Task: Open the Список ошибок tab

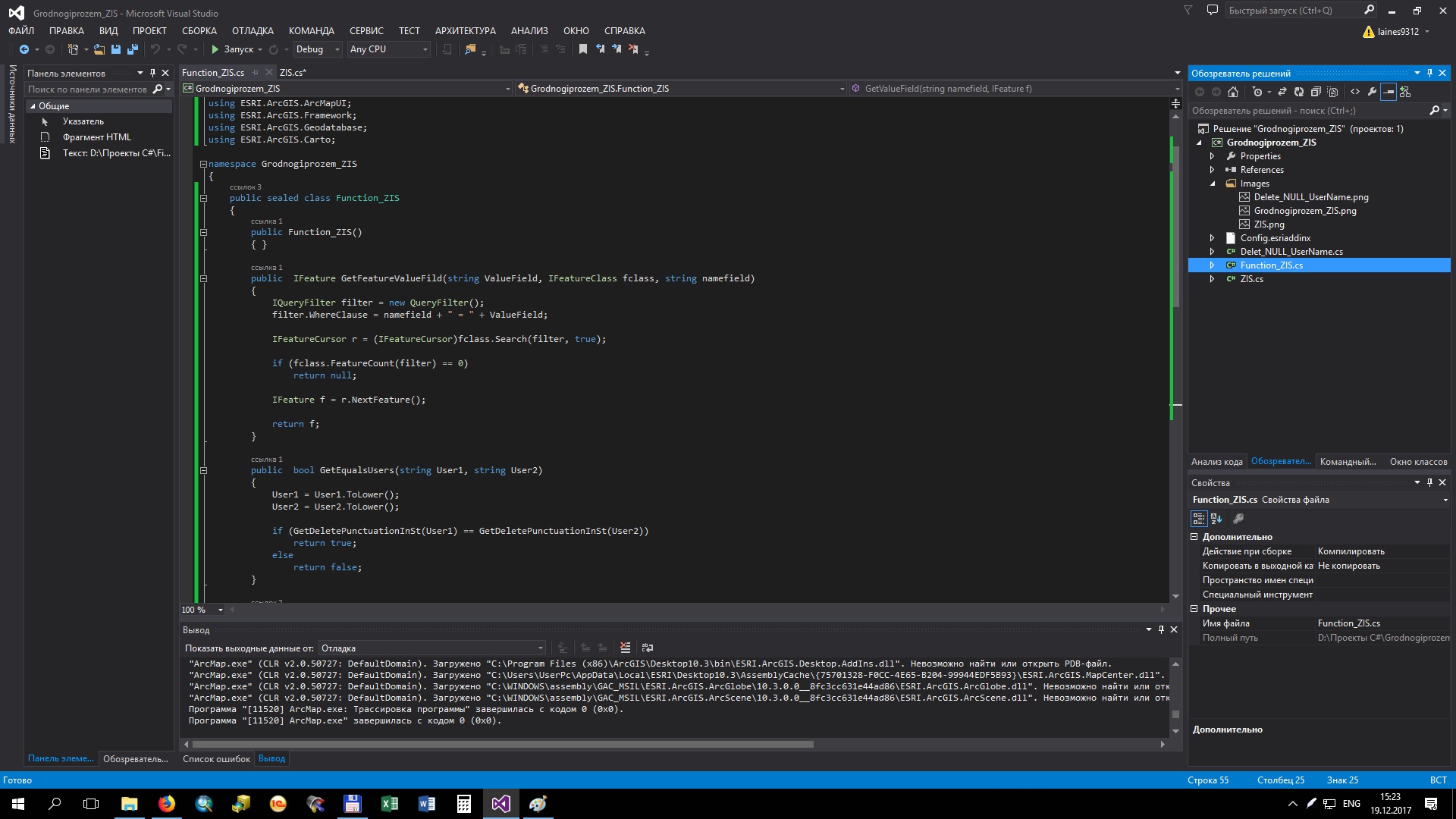Action: (216, 759)
